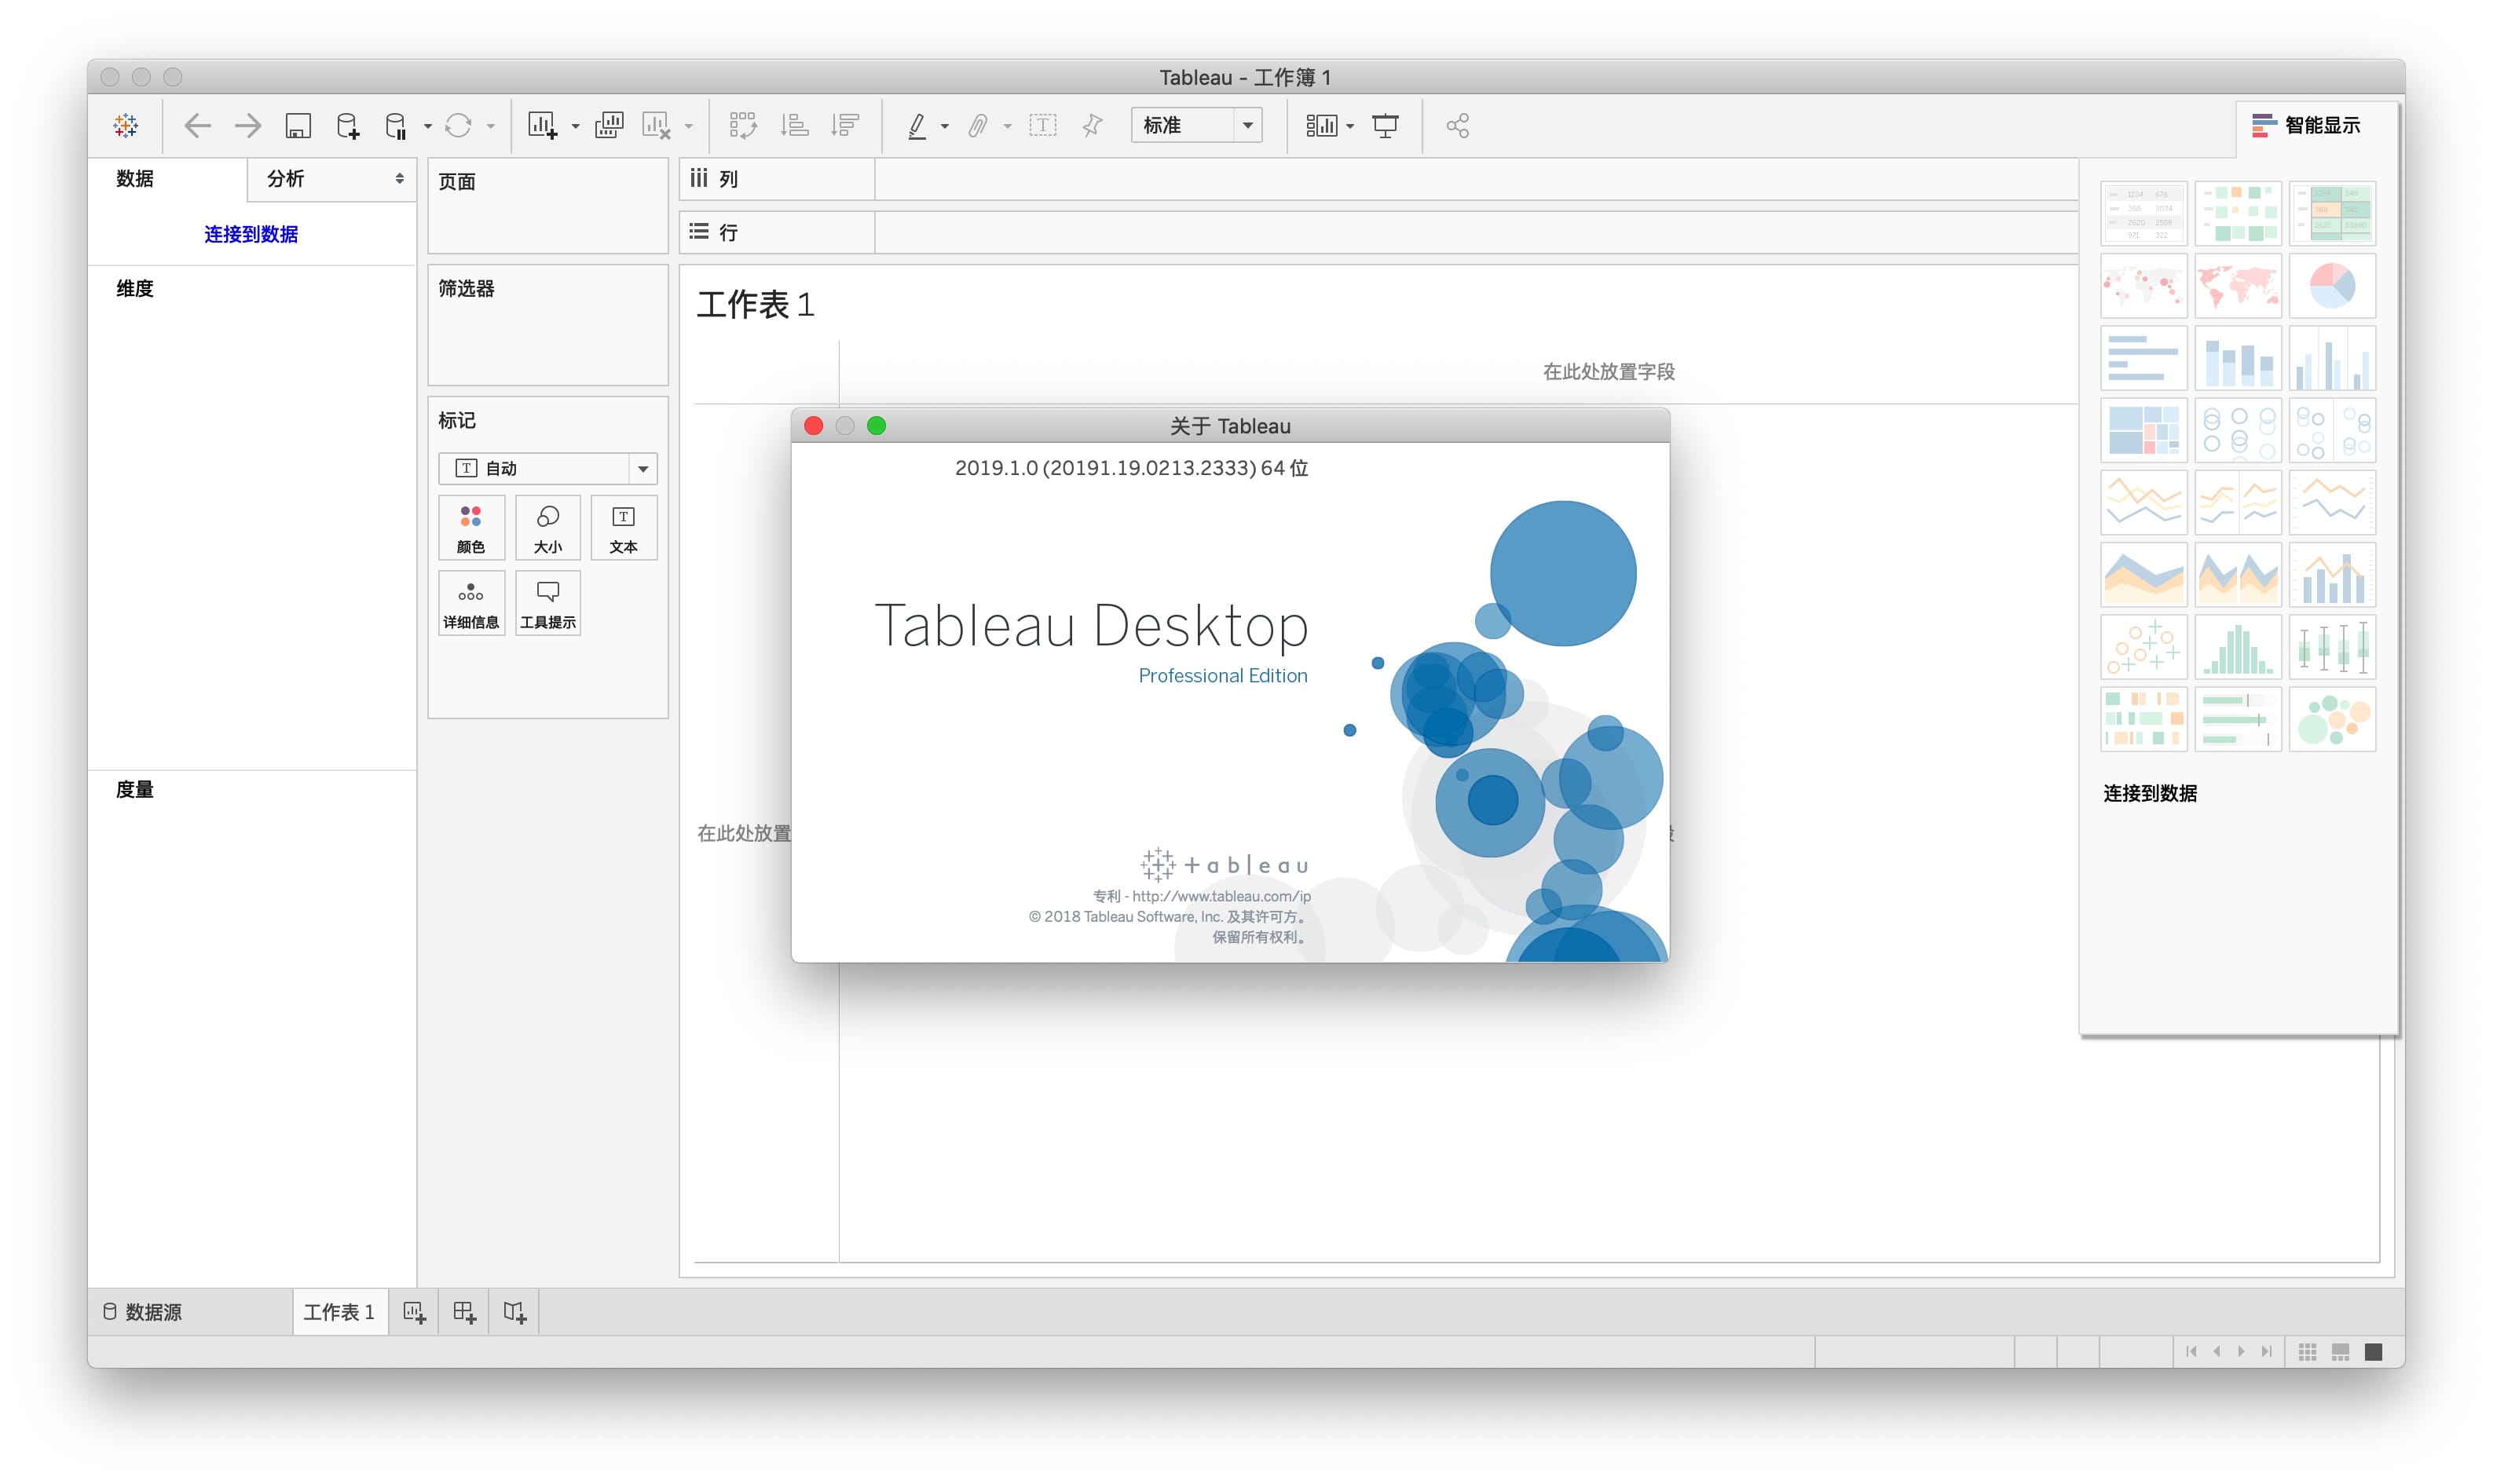This screenshot has height=1484, width=2493.
Task: Sort ascending toolbar icon
Action: [x=795, y=125]
